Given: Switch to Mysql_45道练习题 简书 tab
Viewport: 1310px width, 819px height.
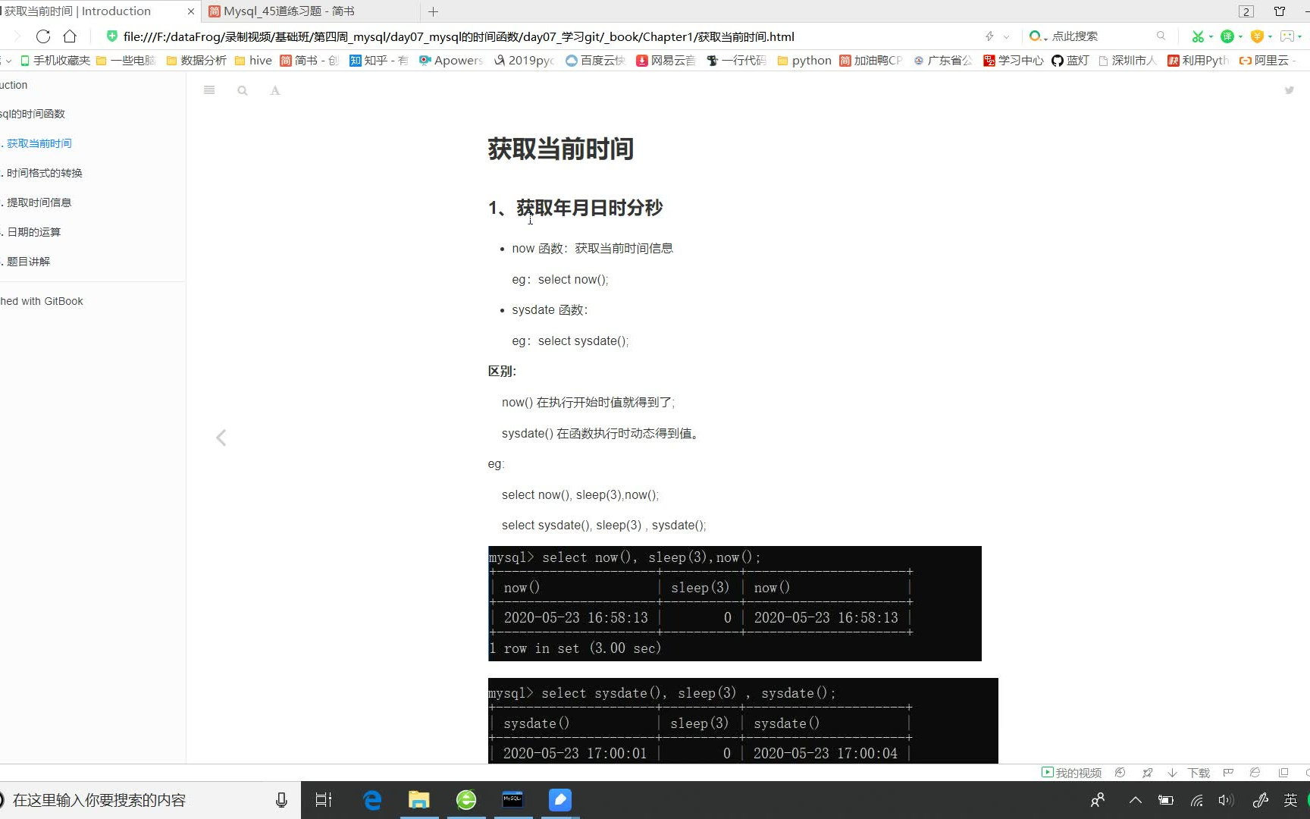Looking at the screenshot, I should (x=311, y=11).
